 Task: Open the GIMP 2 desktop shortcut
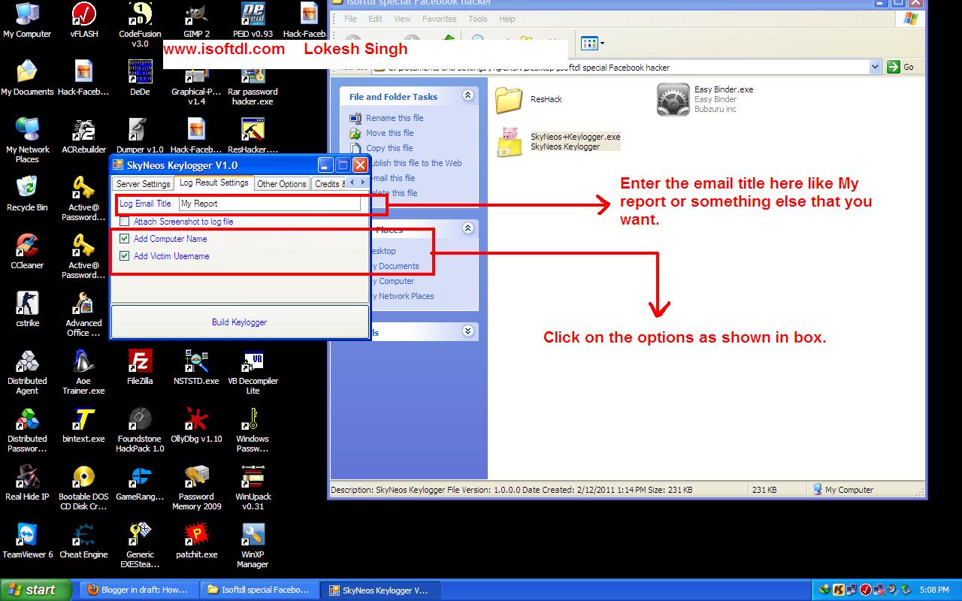coord(196,20)
